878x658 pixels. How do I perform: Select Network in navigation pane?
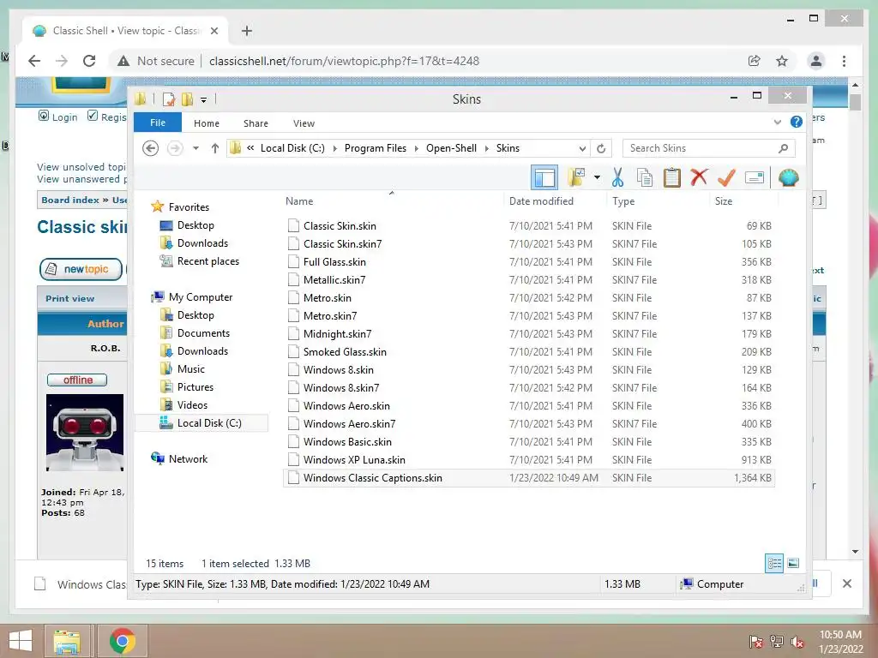tap(188, 459)
